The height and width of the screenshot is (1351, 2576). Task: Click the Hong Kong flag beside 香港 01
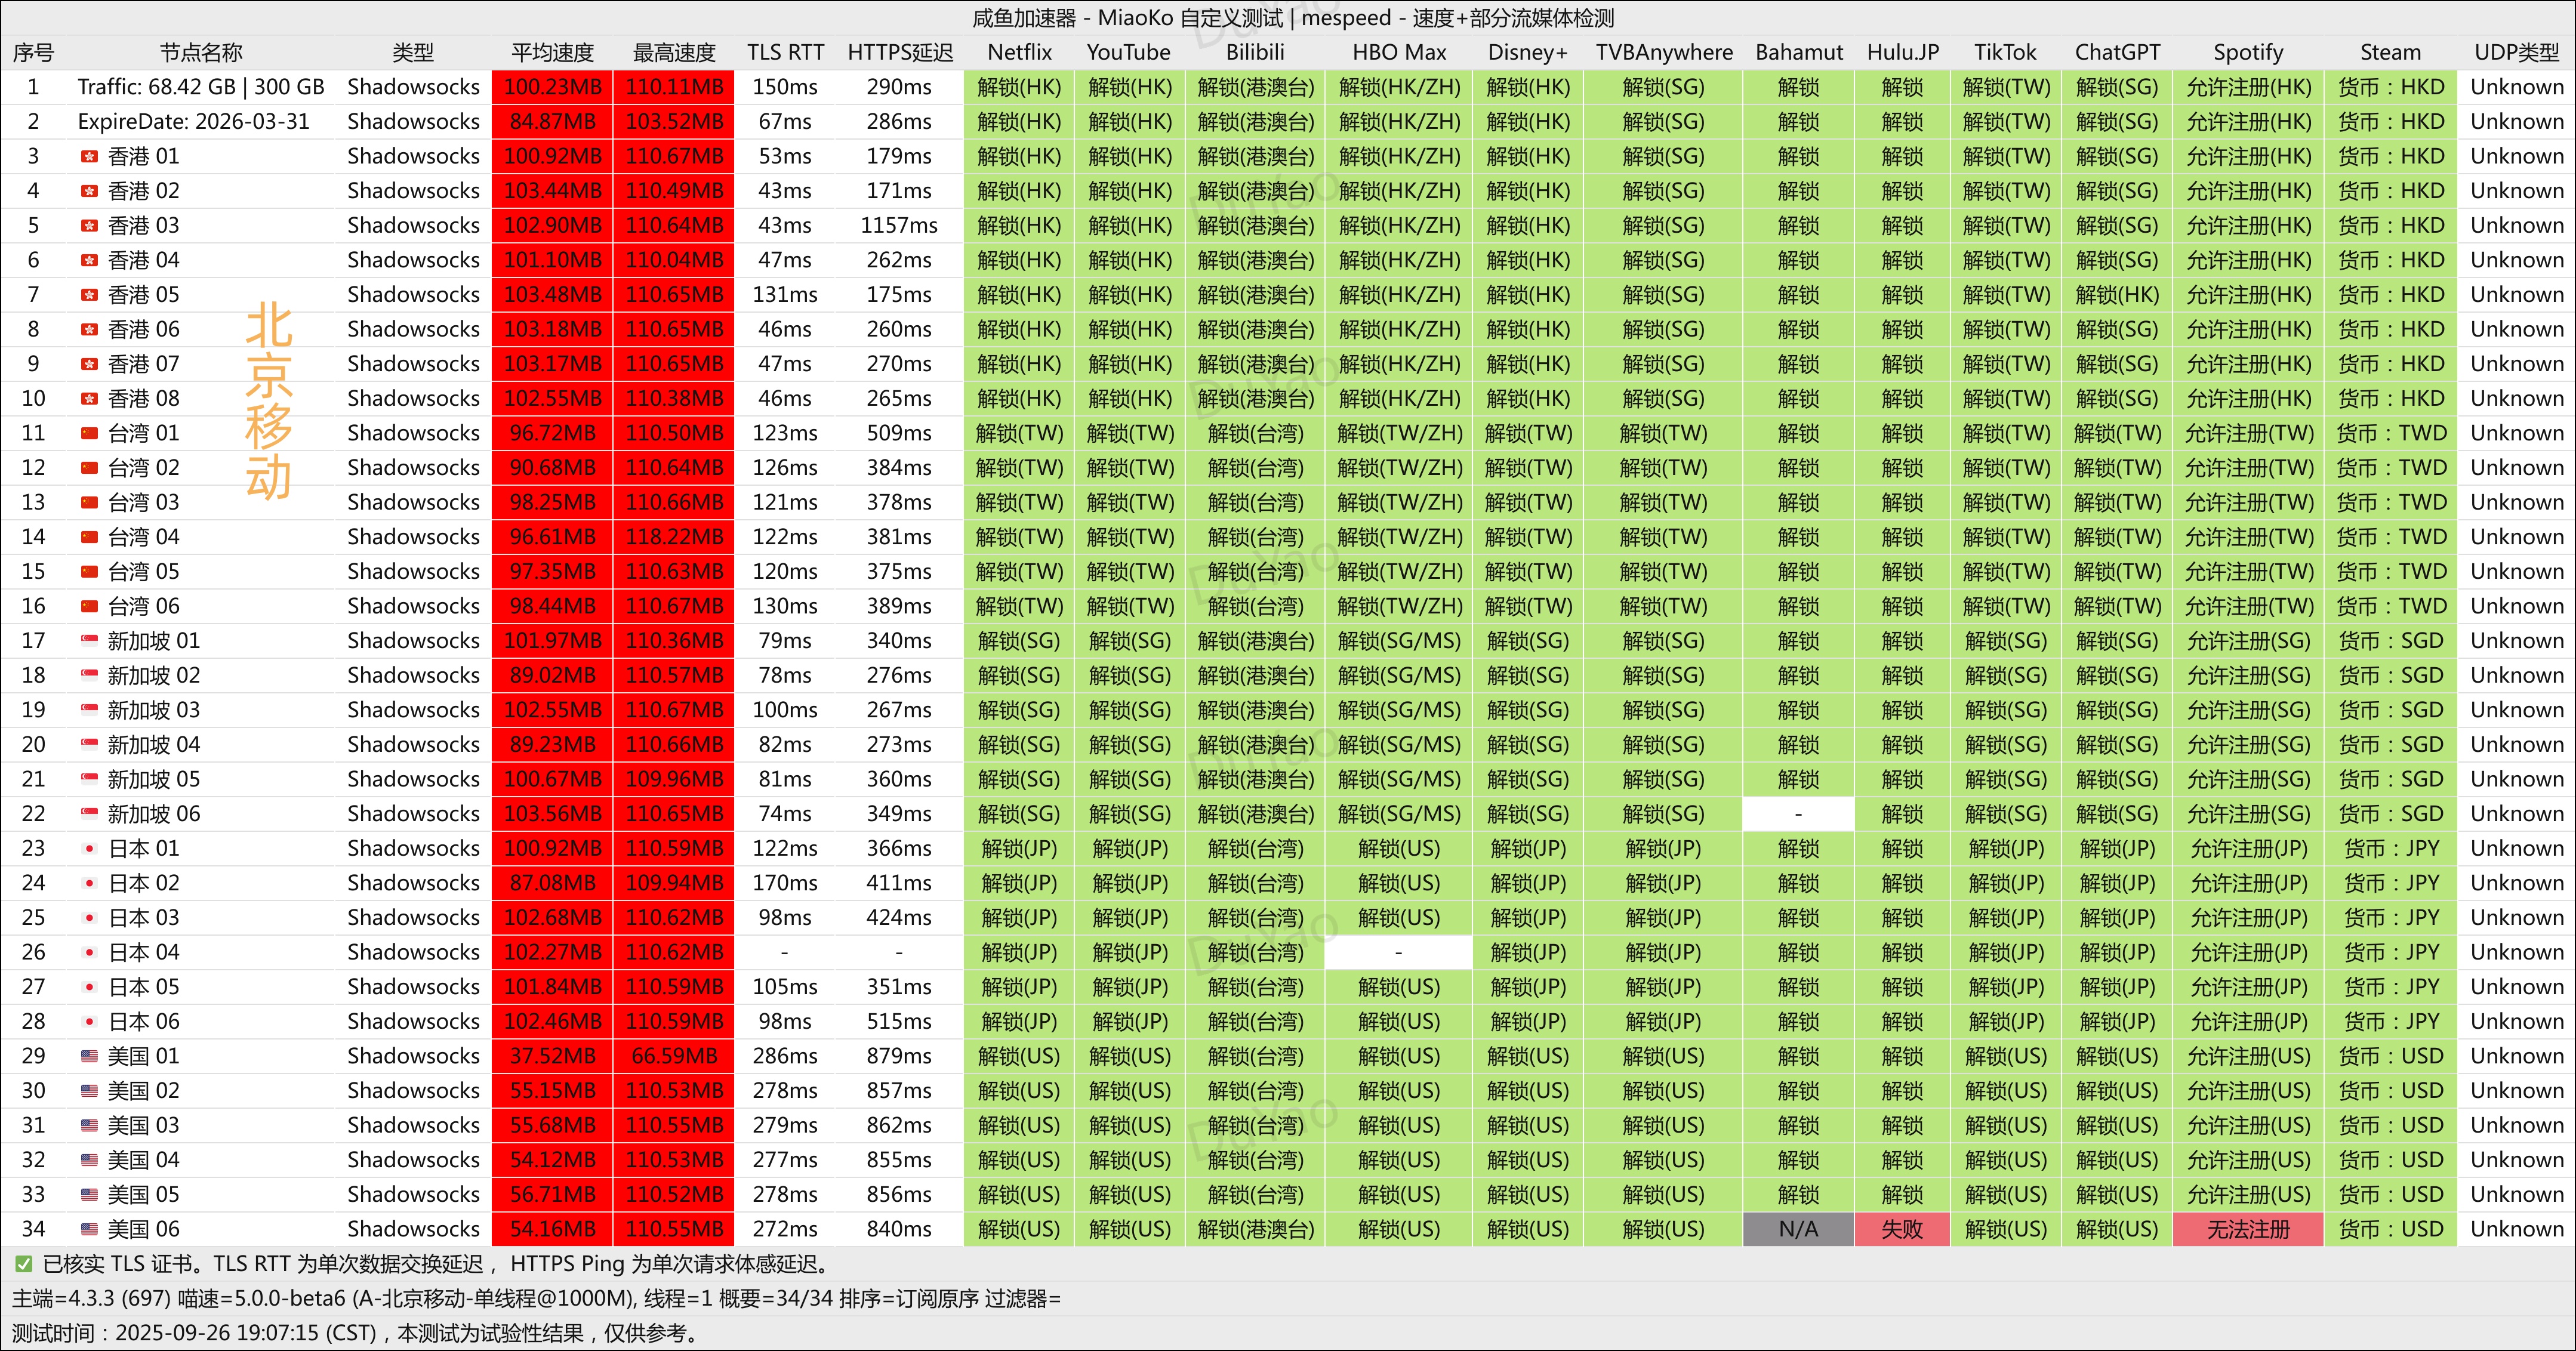90,157
